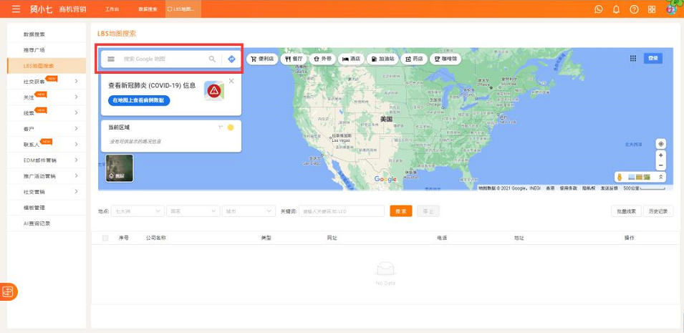Select the 加油站 category chip

click(382, 59)
